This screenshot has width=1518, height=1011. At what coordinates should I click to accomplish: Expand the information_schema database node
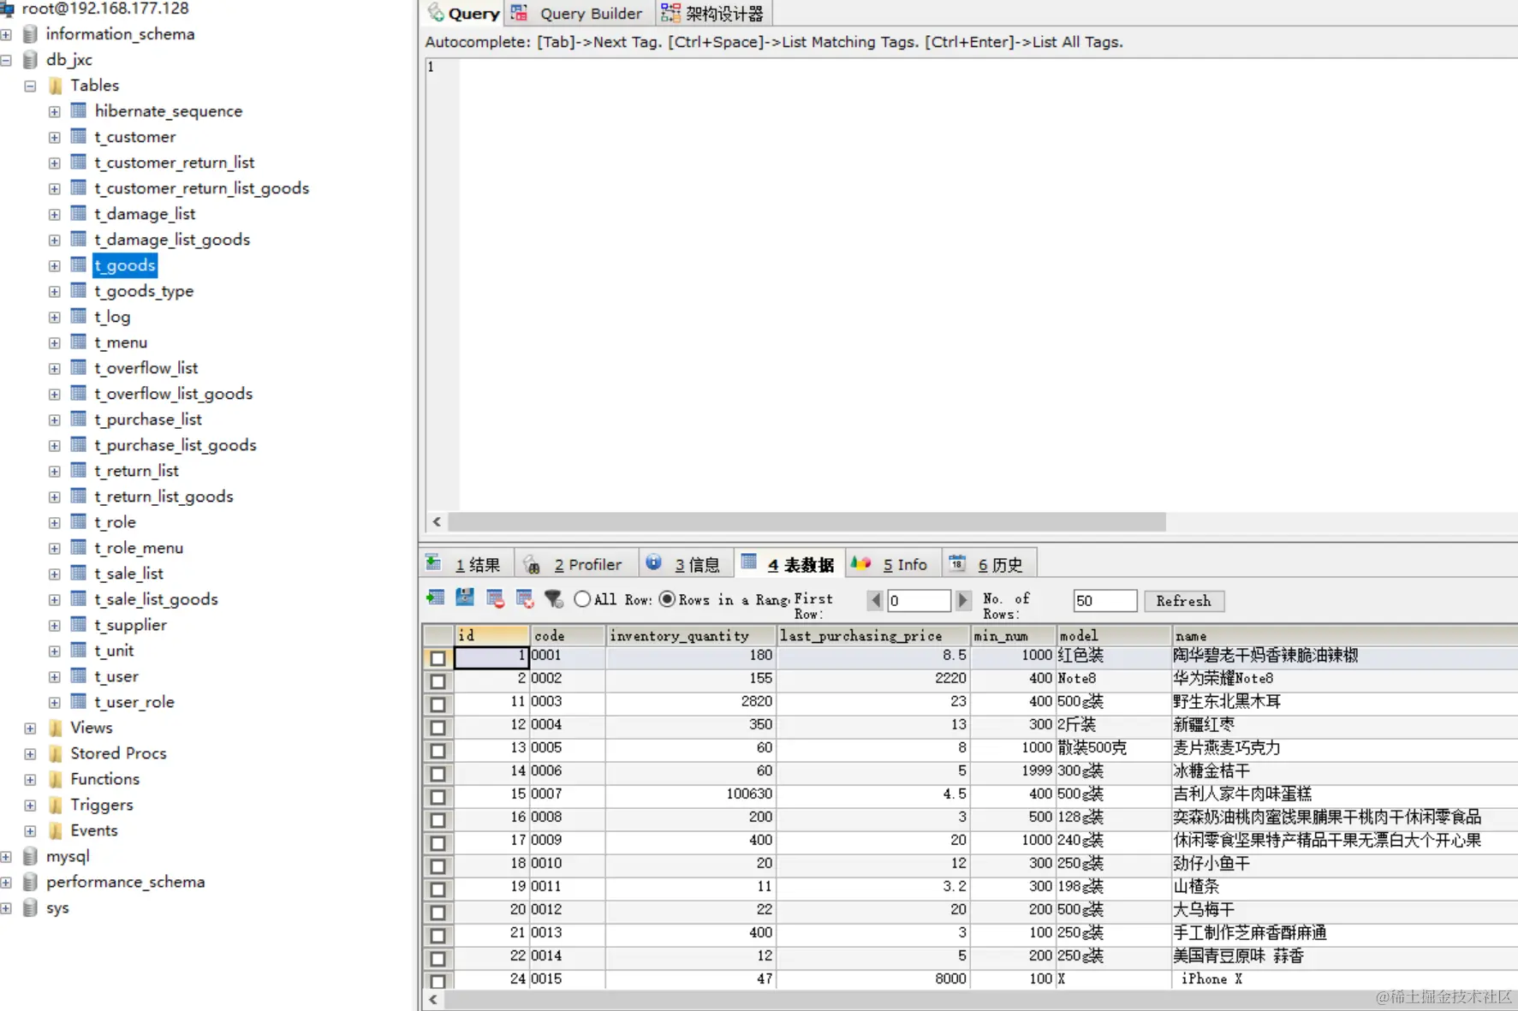coord(6,34)
